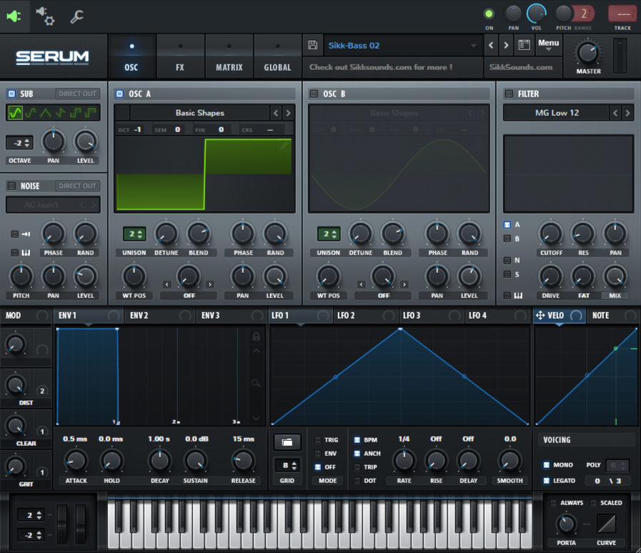Toggle the MONO voicing checkbox
The image size is (641, 553).
(547, 465)
